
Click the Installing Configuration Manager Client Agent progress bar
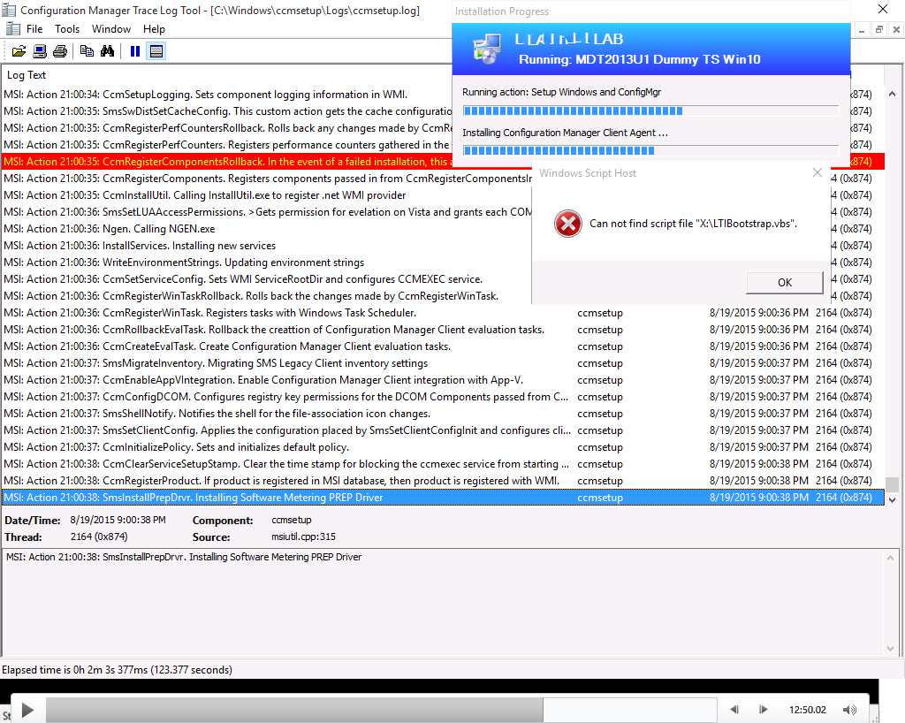650,150
